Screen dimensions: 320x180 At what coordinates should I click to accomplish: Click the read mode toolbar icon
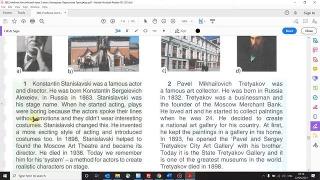(212, 21)
